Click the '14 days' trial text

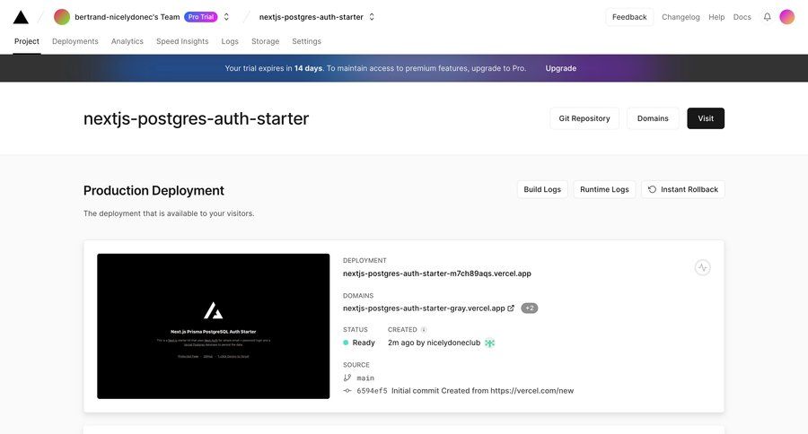[x=308, y=68]
